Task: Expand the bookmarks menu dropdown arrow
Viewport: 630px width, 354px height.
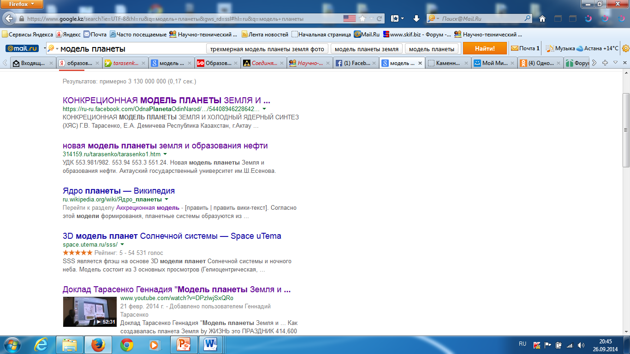Action: (x=403, y=19)
